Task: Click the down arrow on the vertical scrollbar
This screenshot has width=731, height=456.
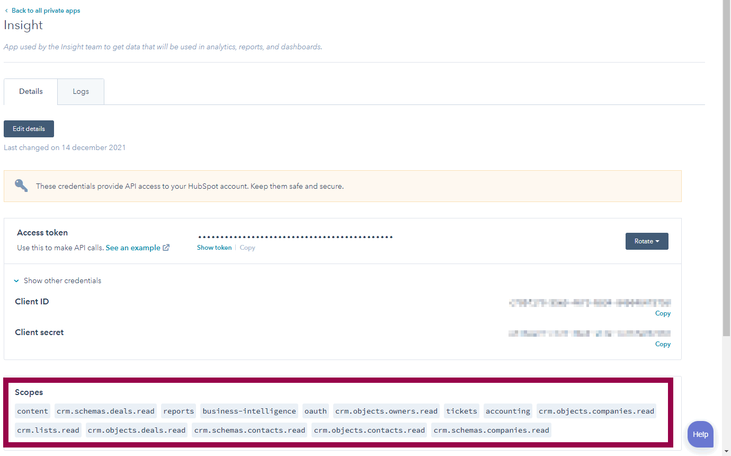Action: coord(727,451)
